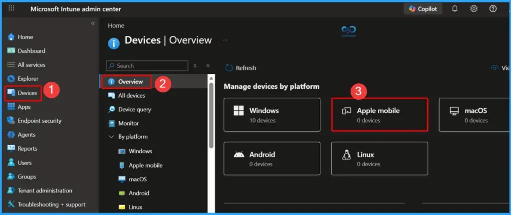Click the Reports icon in sidebar
Image resolution: width=511 pixels, height=215 pixels.
[x=11, y=149]
